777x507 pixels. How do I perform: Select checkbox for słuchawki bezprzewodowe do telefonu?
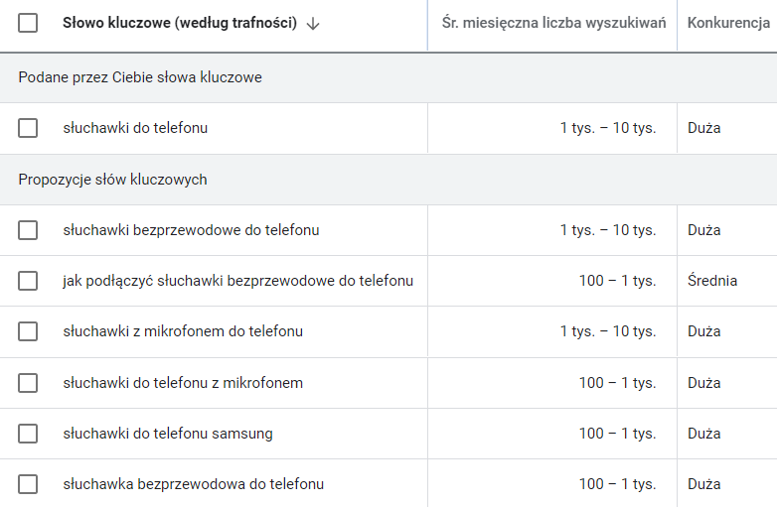[x=28, y=230]
